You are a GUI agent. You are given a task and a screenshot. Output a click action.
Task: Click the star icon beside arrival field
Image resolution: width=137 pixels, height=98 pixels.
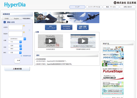coord(24,32)
